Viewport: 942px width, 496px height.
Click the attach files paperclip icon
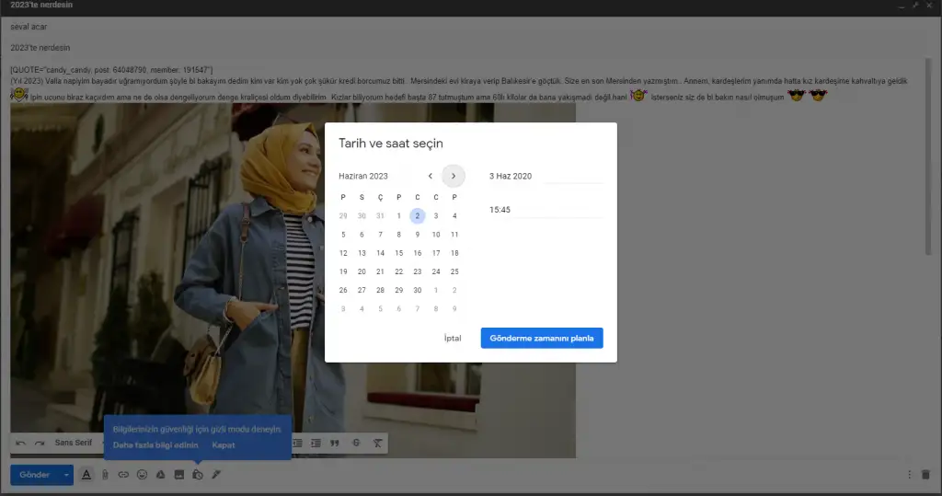pos(105,475)
